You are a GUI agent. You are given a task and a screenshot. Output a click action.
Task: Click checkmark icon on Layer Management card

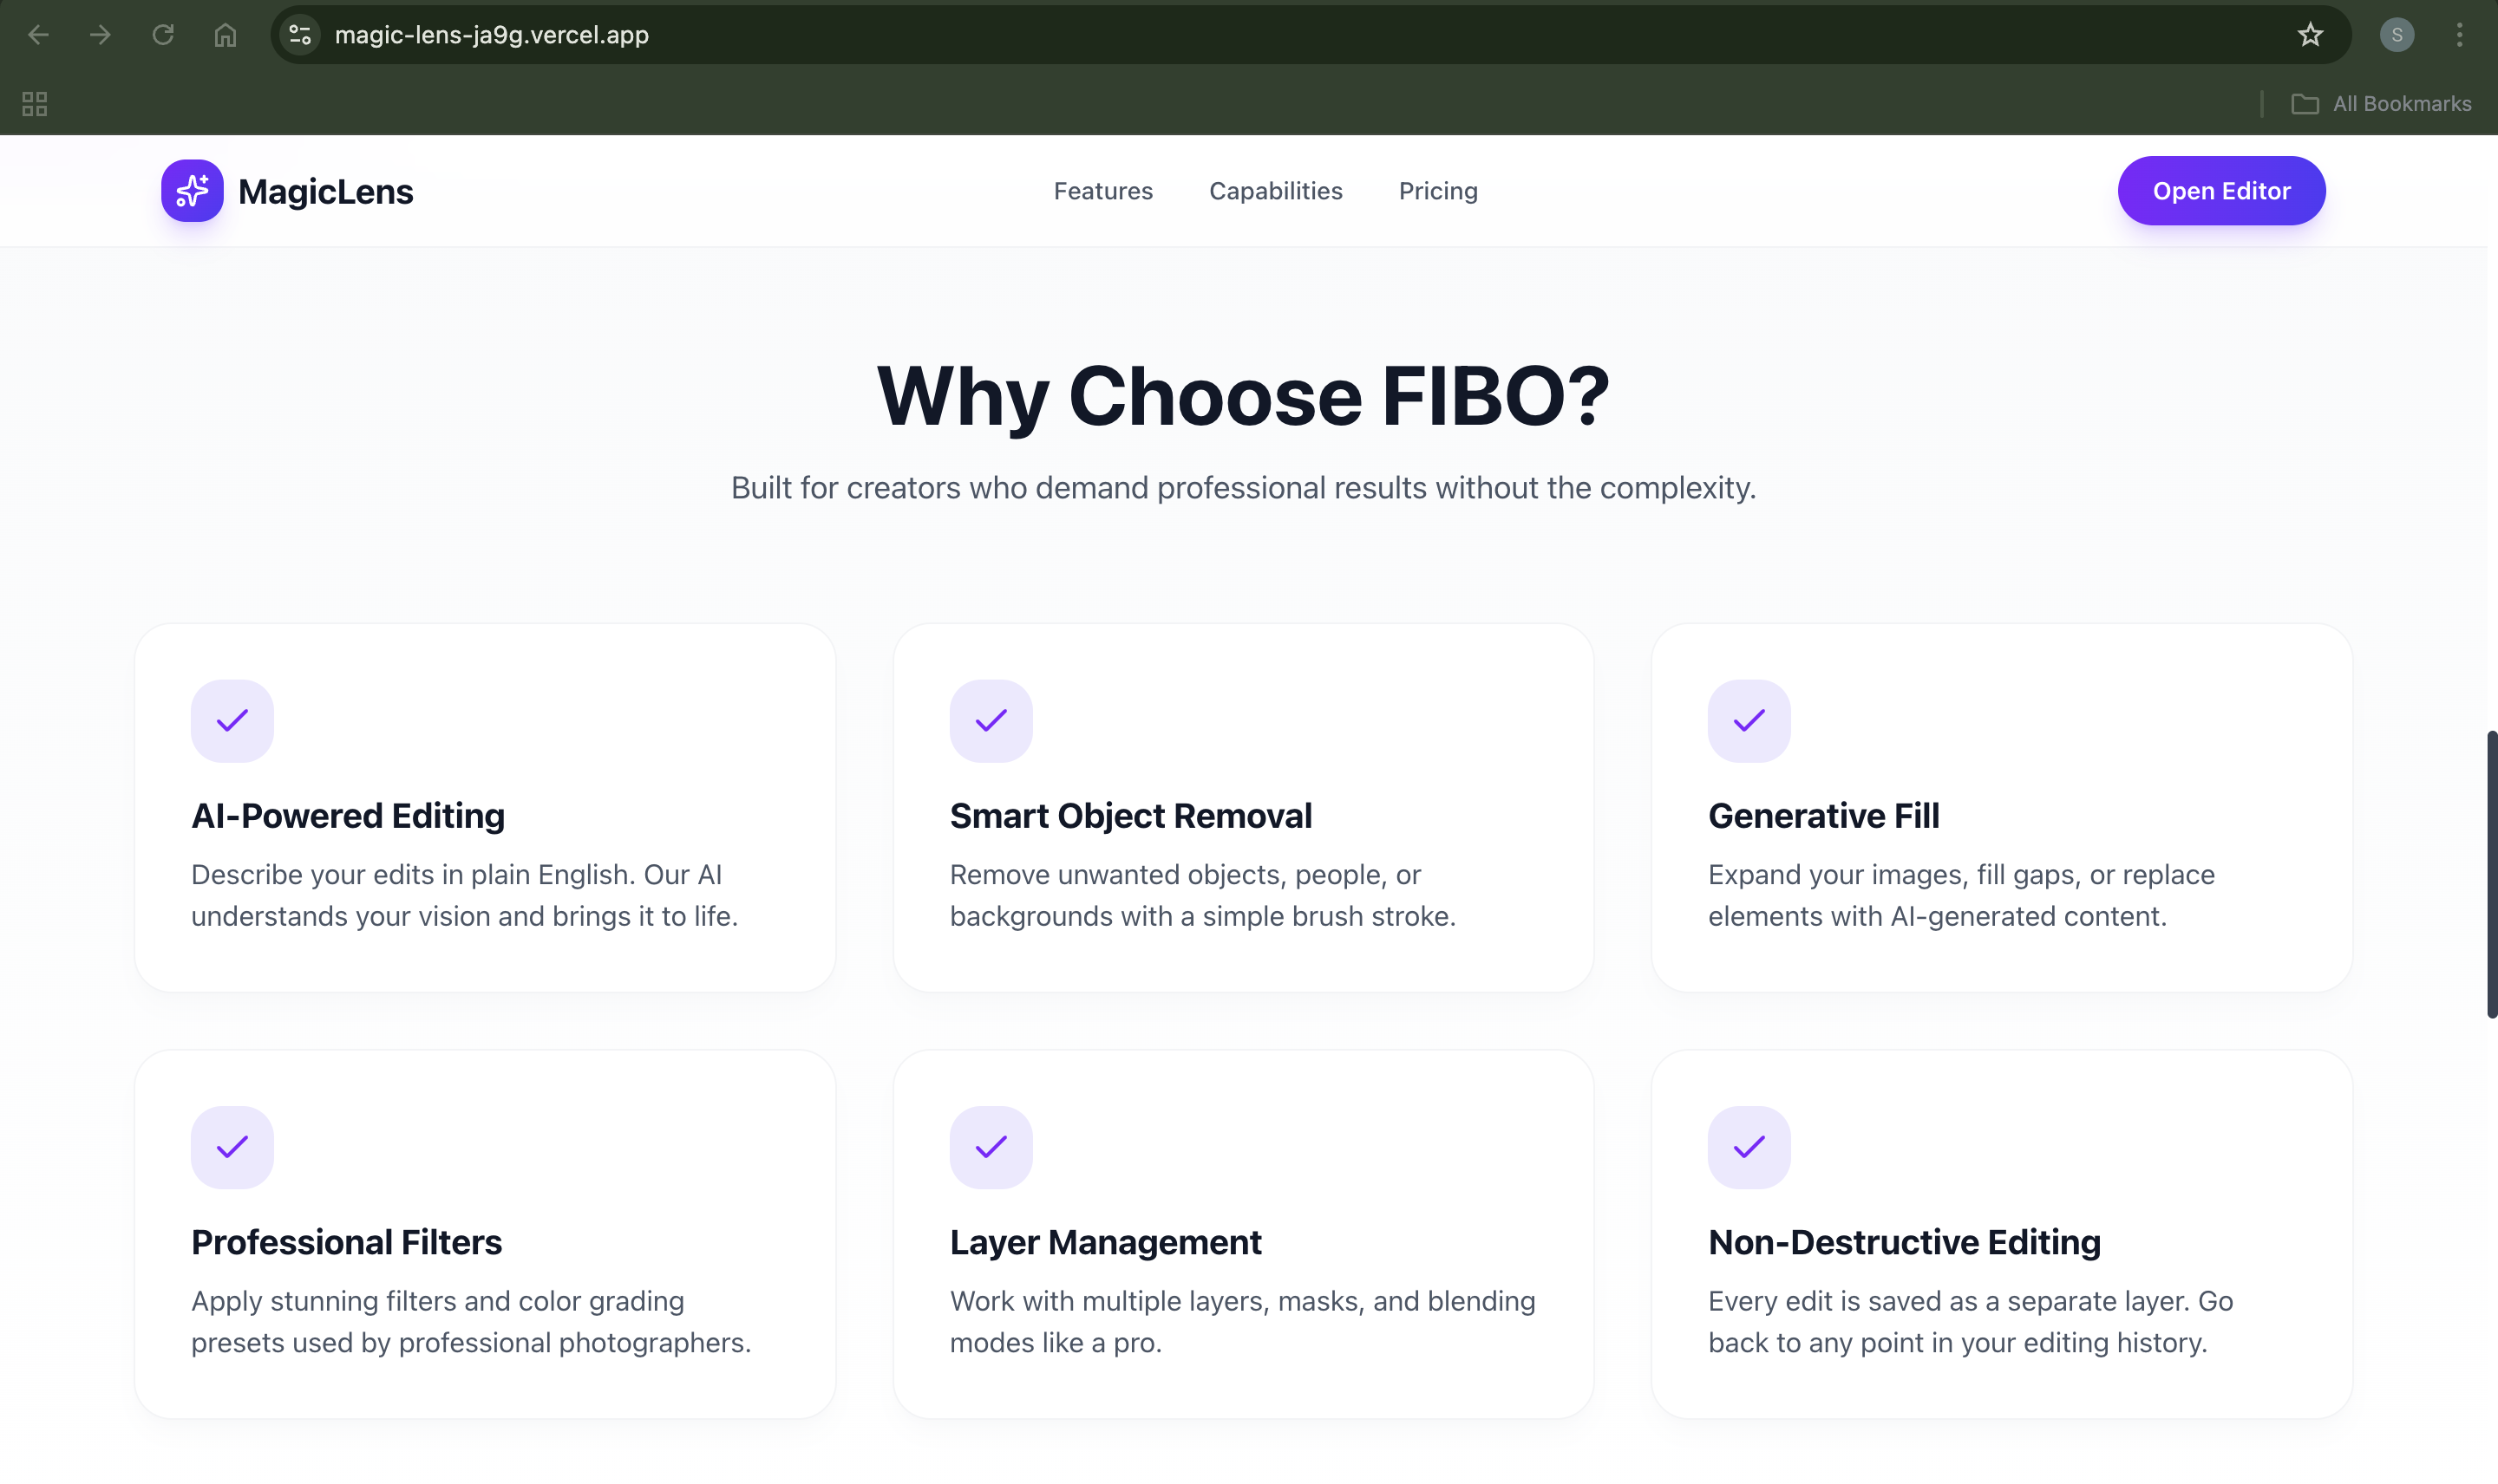(991, 1147)
